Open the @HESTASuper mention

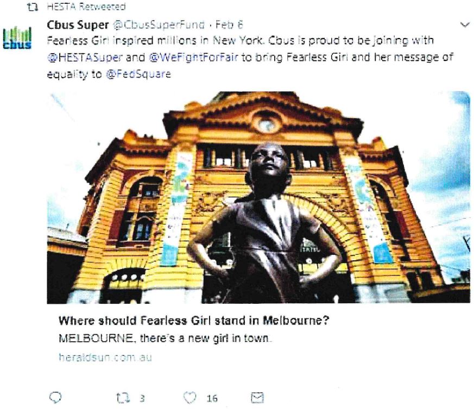click(85, 57)
